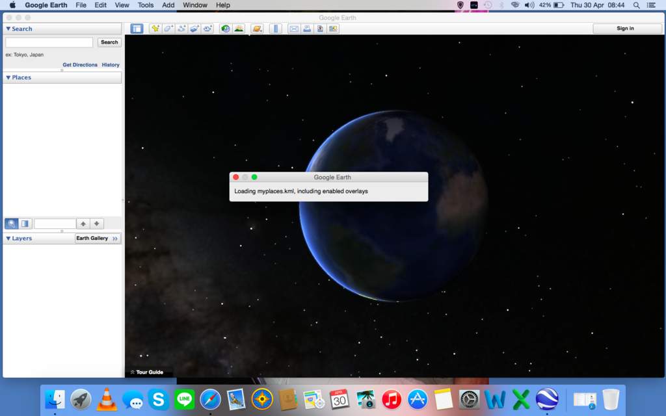The height and width of the screenshot is (416, 666).
Task: Collapse the Search panel
Action: pos(8,29)
